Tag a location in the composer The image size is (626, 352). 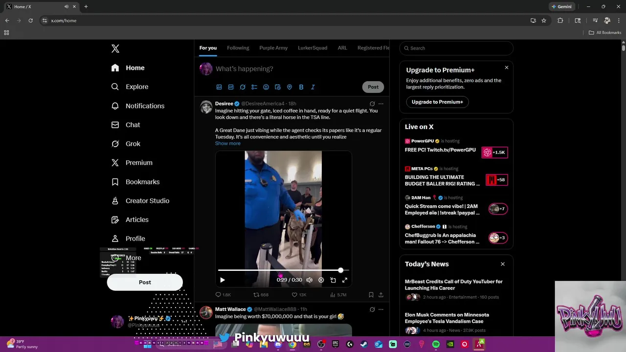(x=290, y=87)
